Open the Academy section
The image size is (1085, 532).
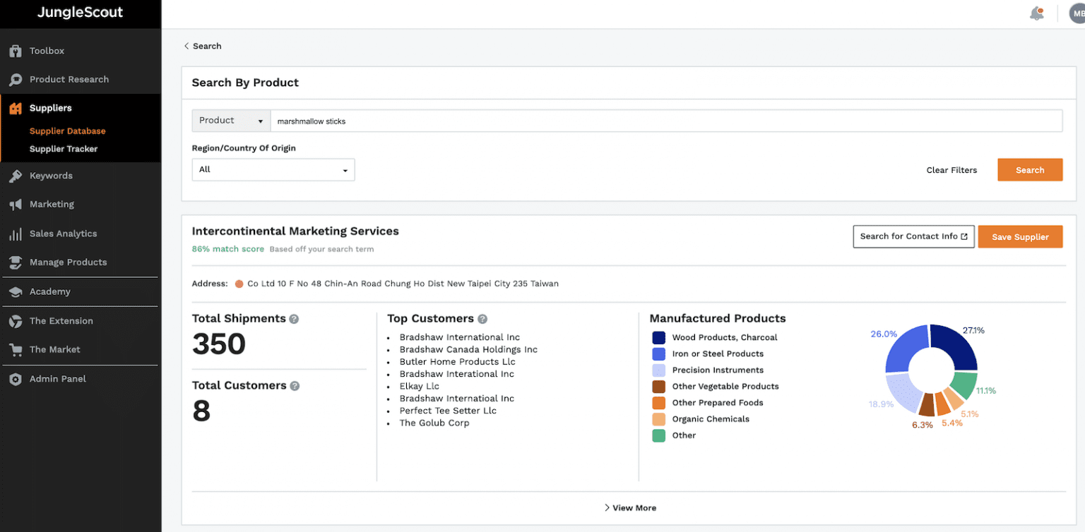16,291
